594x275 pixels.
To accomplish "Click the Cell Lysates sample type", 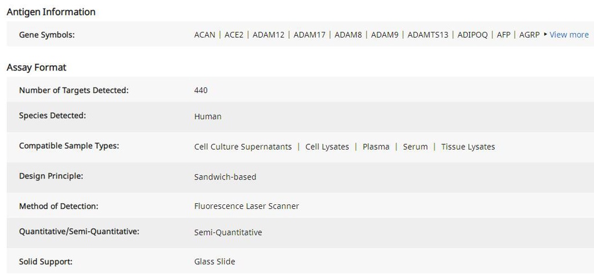I will pos(327,147).
